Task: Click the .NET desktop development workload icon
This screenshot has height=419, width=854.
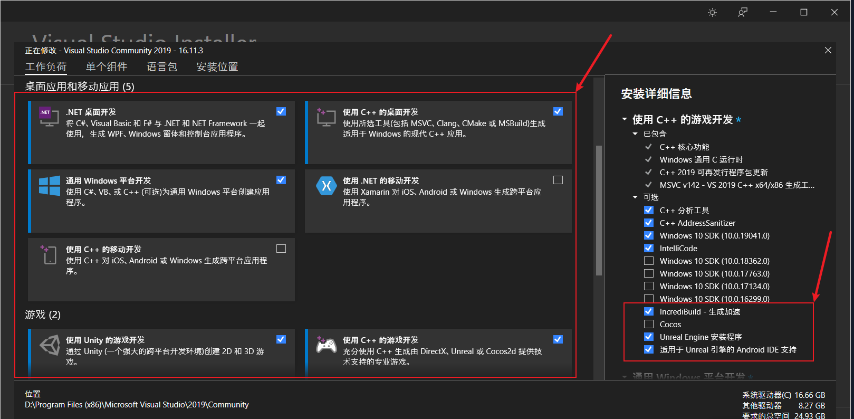Action: (x=49, y=116)
